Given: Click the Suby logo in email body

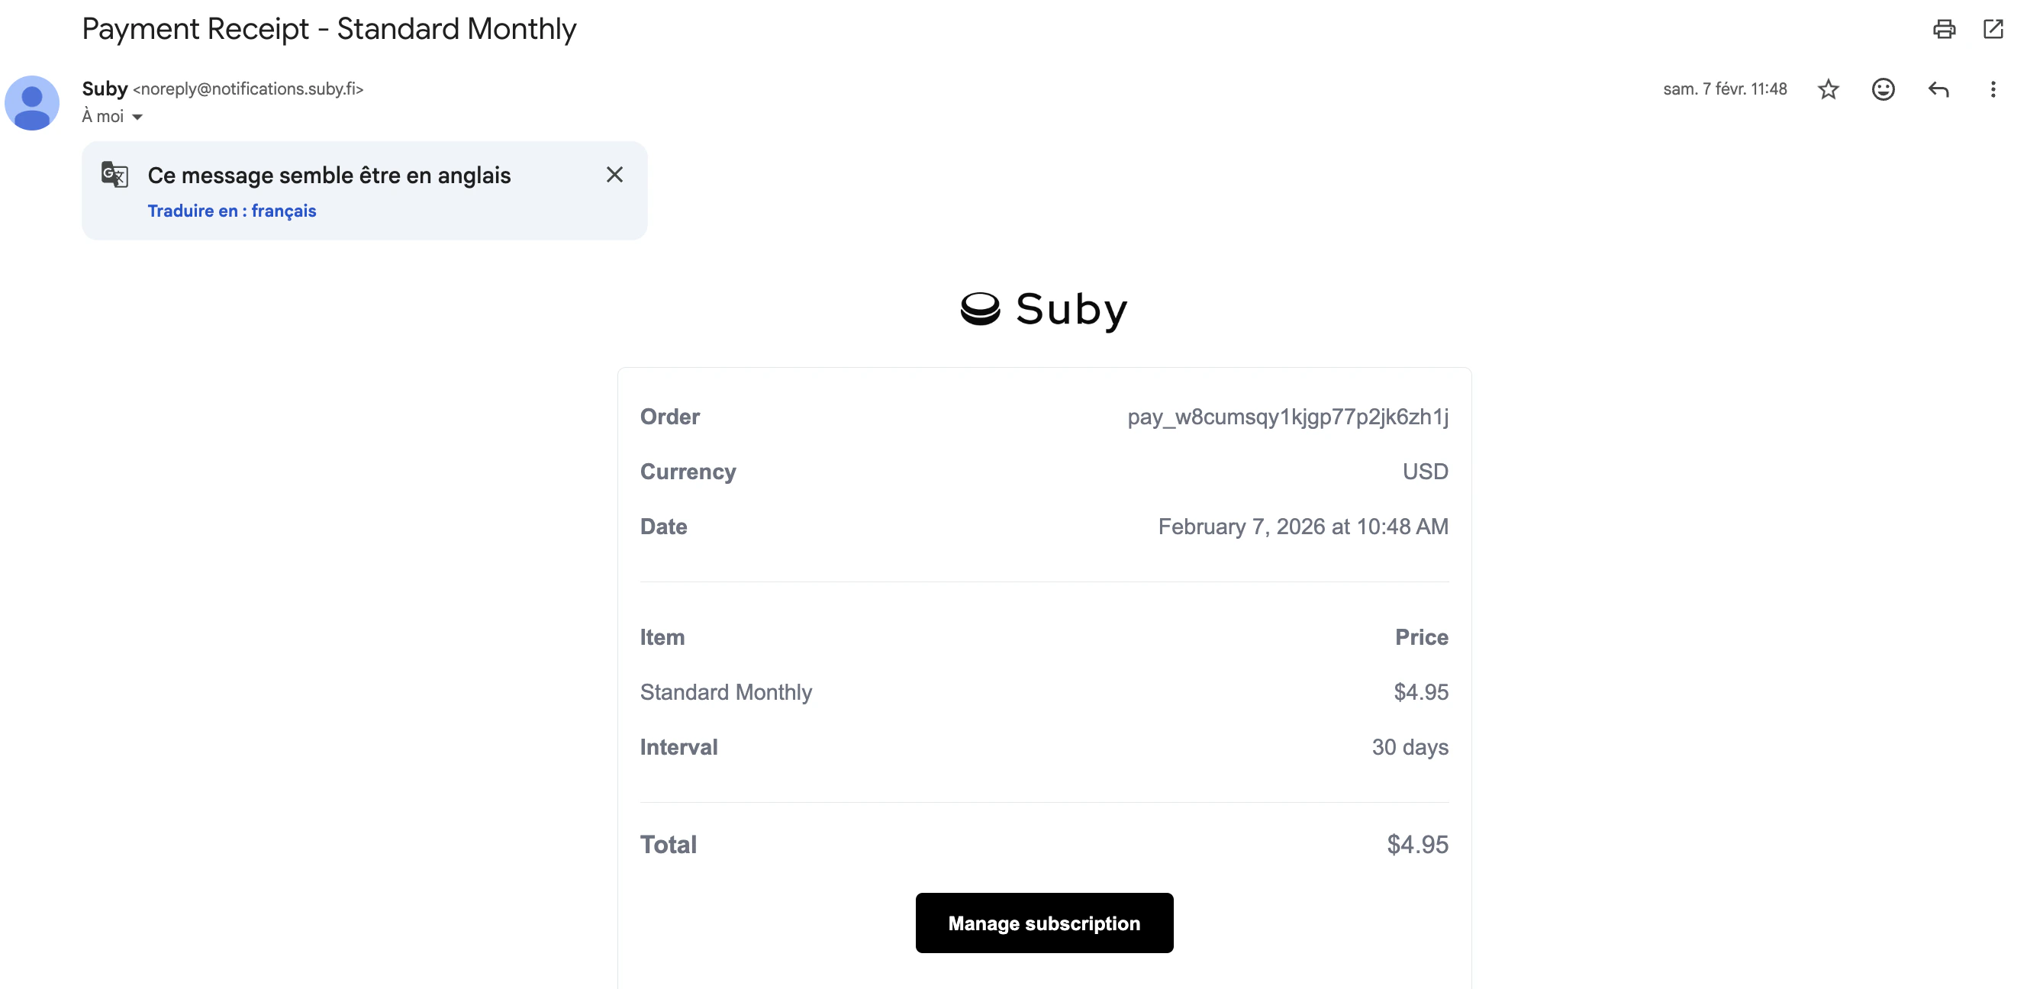Looking at the screenshot, I should point(1043,308).
